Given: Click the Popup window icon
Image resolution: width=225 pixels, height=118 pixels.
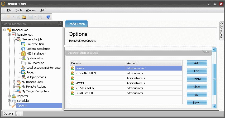Looking at the screenshot, I should tap(23, 72).
